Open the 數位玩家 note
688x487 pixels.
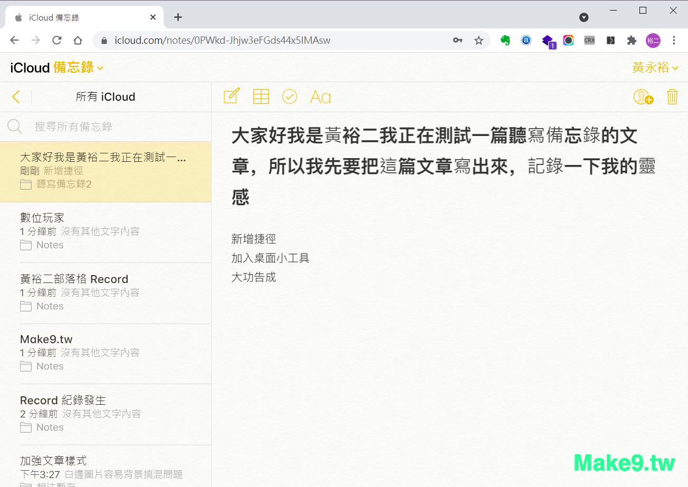click(106, 232)
